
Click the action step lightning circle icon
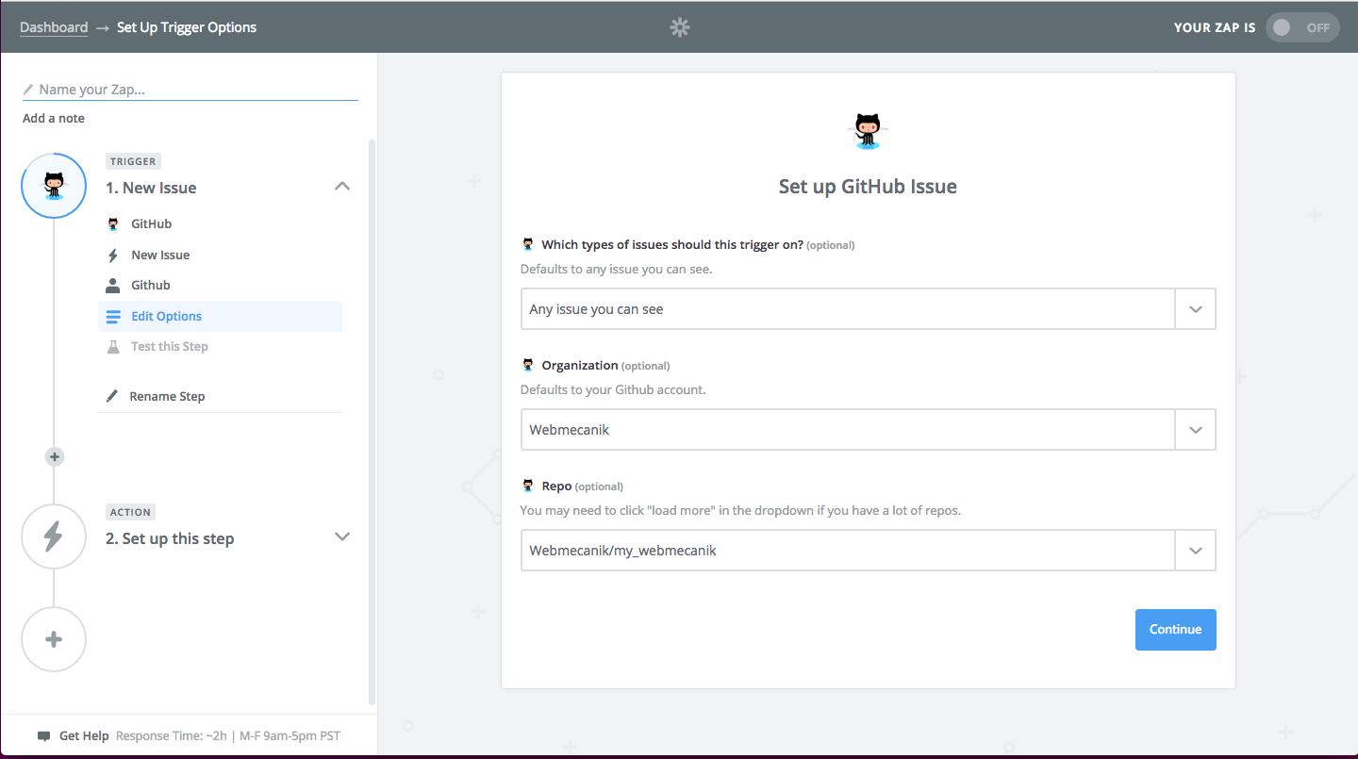[x=54, y=536]
